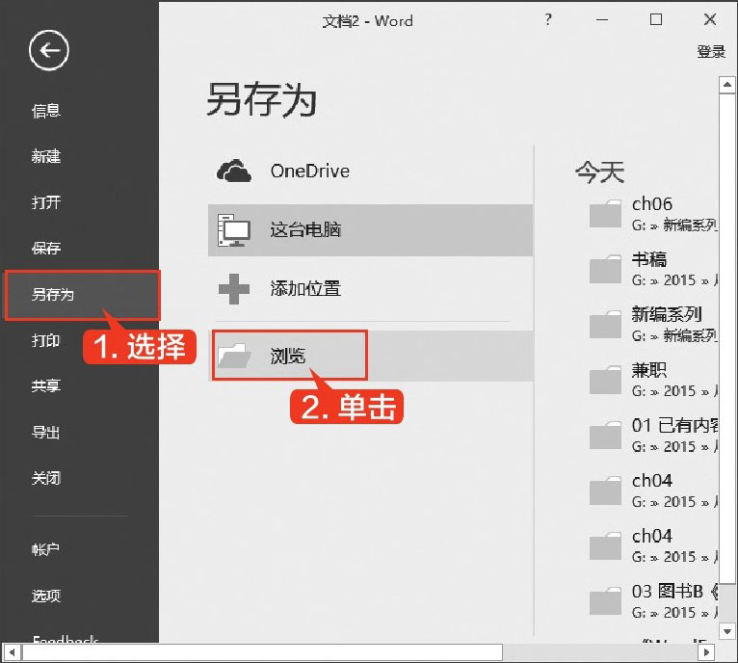Open the recent folder ch06
This screenshot has width=738, height=663.
[652, 204]
